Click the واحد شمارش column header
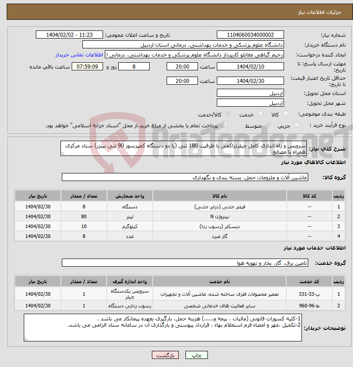Viewport: 353px width, 367px height. (130, 196)
